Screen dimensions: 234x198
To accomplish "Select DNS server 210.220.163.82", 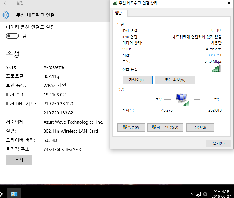I will pos(58,113).
